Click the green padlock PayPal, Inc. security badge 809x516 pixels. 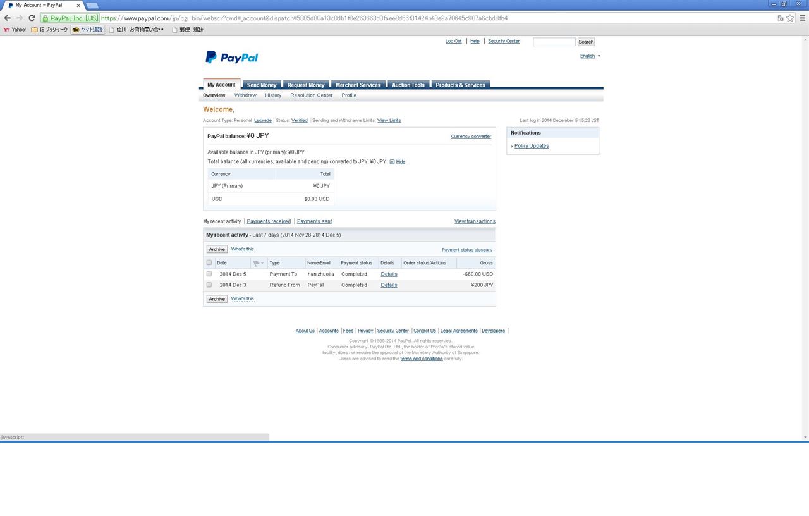(x=70, y=18)
